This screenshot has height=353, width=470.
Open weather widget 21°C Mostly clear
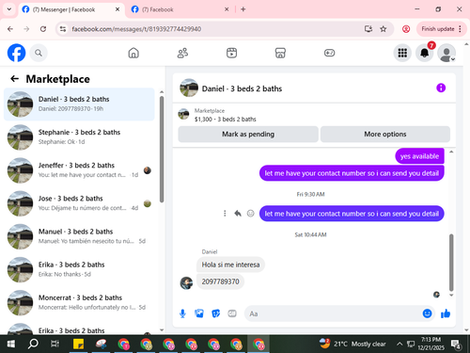pyautogui.click(x=352, y=344)
